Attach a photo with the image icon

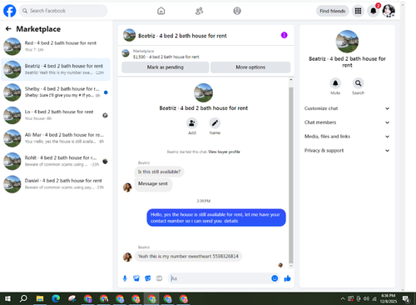(136, 278)
